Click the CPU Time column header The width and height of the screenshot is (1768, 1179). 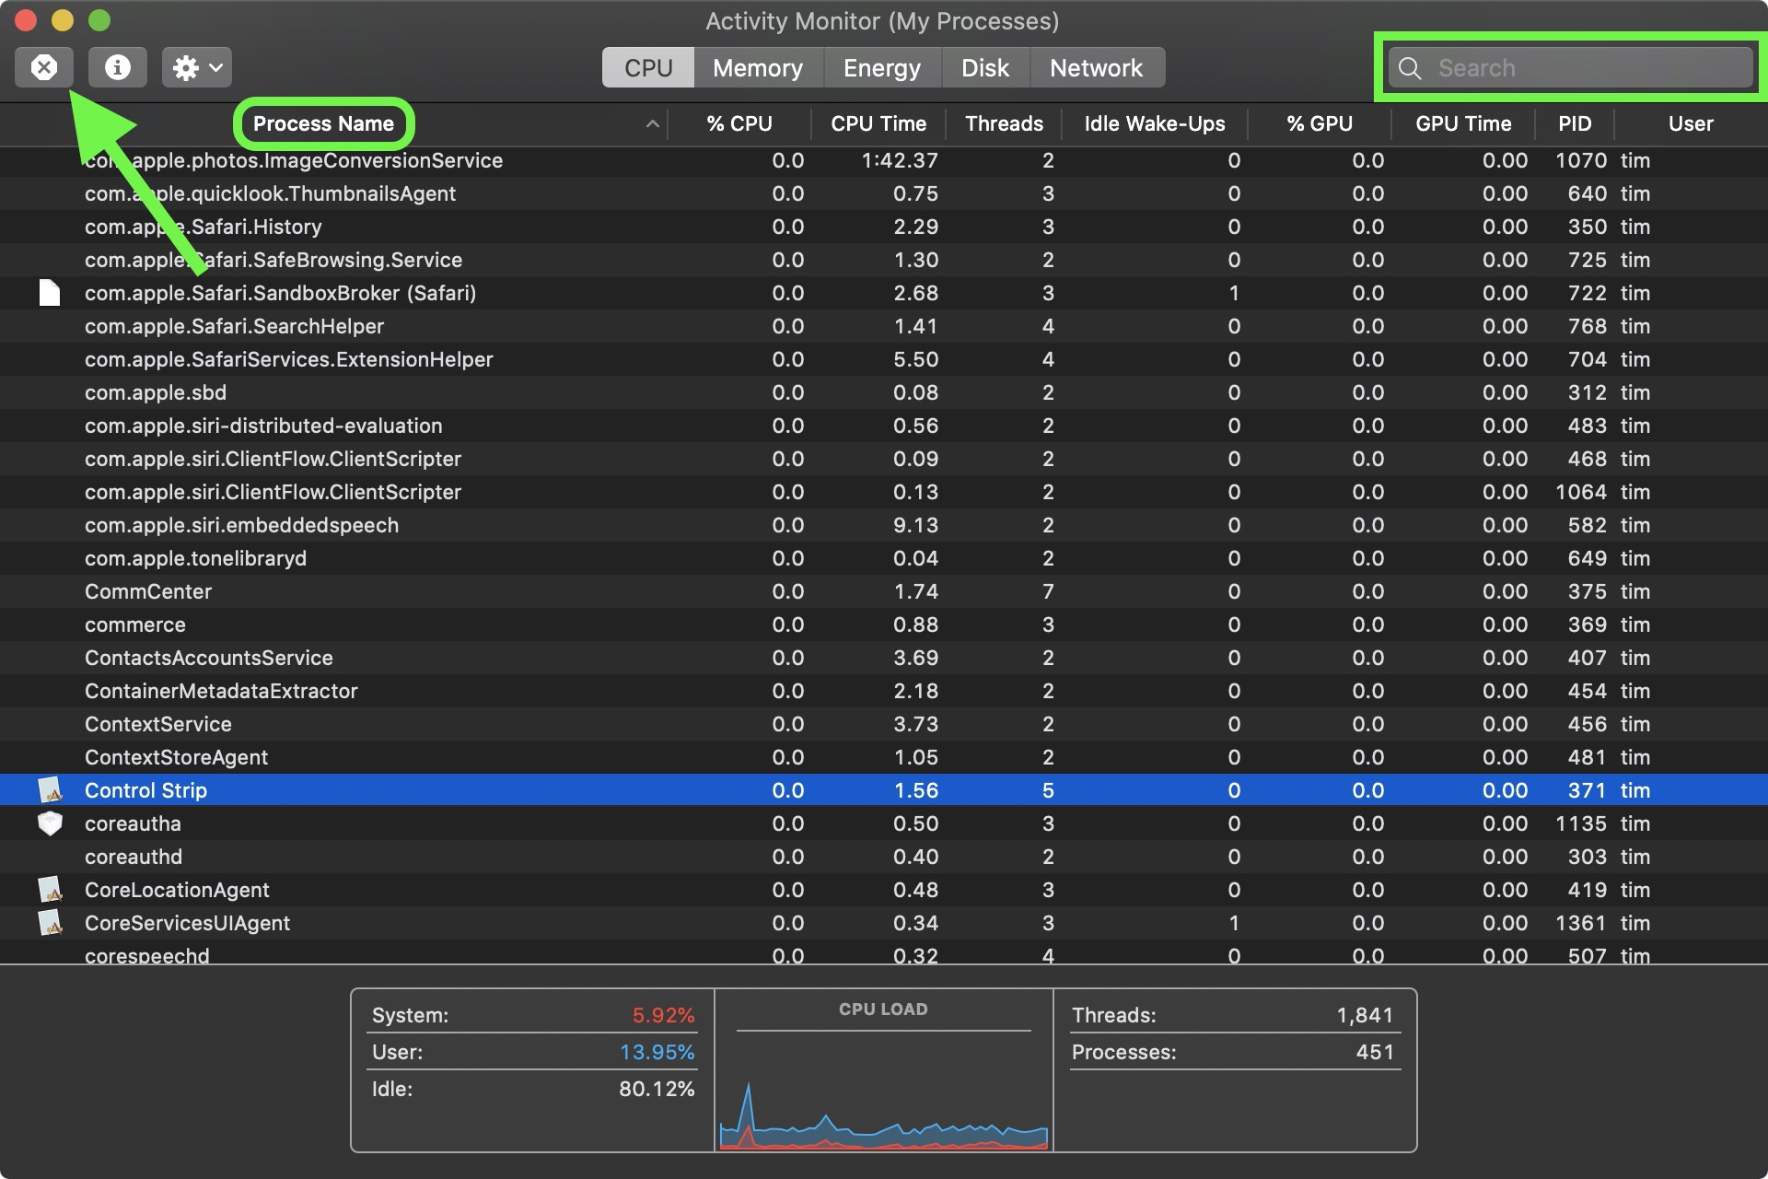point(878,121)
